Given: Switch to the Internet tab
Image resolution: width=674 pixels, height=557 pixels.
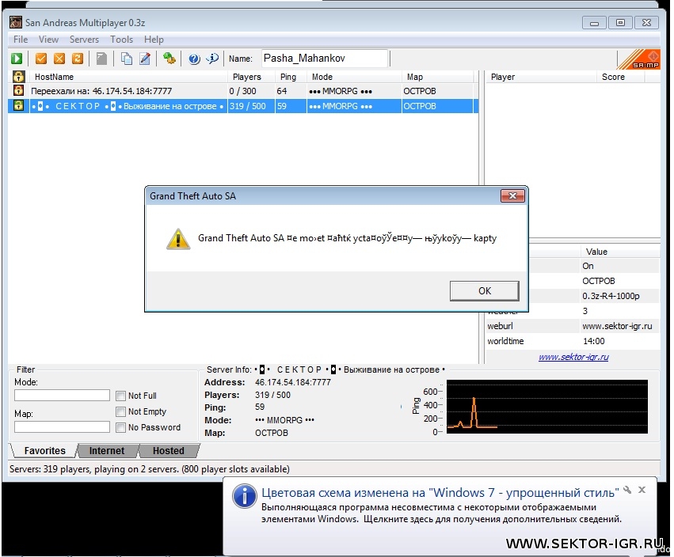Looking at the screenshot, I should [x=107, y=450].
